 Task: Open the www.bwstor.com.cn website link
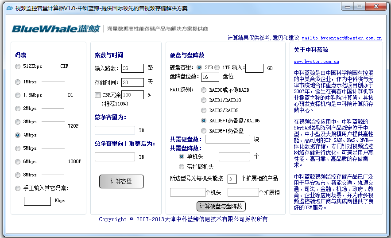coord(317,61)
